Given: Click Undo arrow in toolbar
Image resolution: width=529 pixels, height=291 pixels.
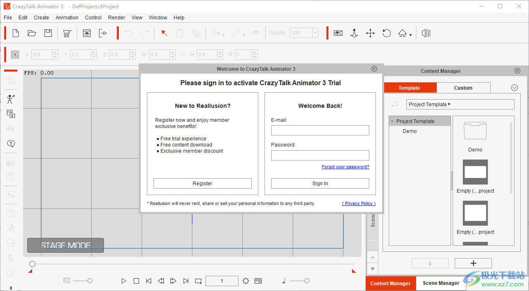Looking at the screenshot, I should (129, 33).
